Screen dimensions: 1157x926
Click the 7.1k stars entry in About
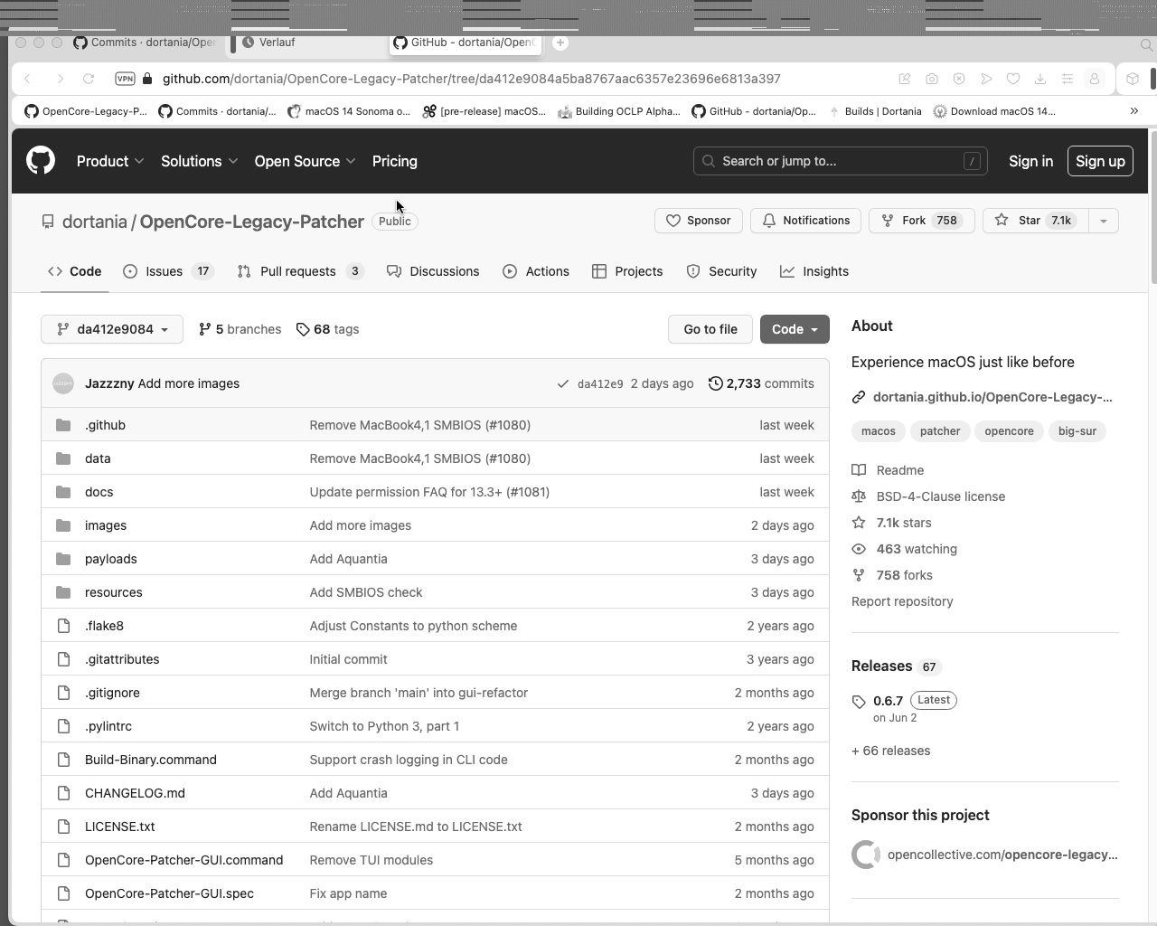(x=891, y=523)
